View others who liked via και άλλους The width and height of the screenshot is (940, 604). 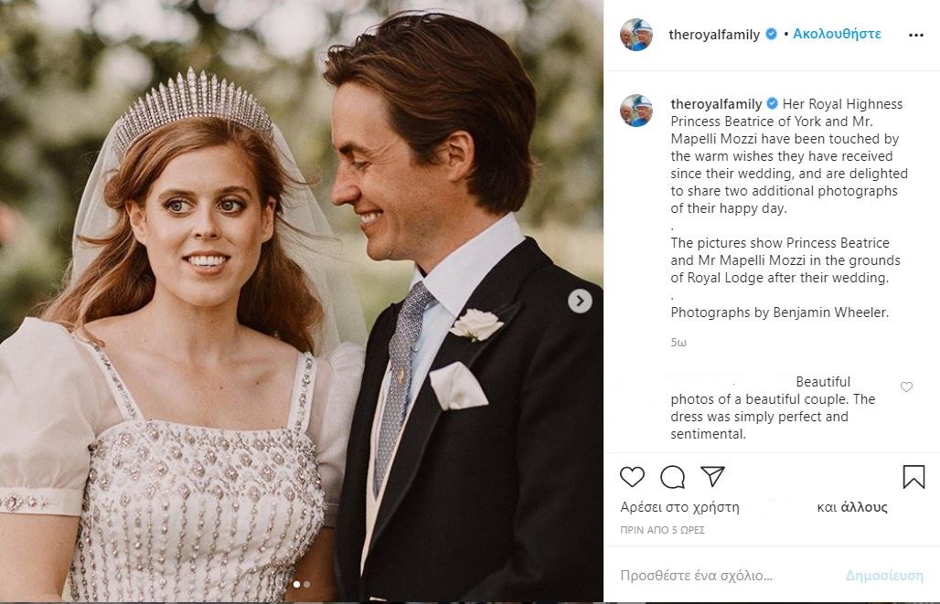pos(852,507)
